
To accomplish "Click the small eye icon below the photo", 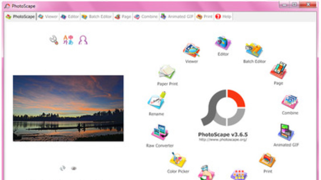I will [74, 169].
